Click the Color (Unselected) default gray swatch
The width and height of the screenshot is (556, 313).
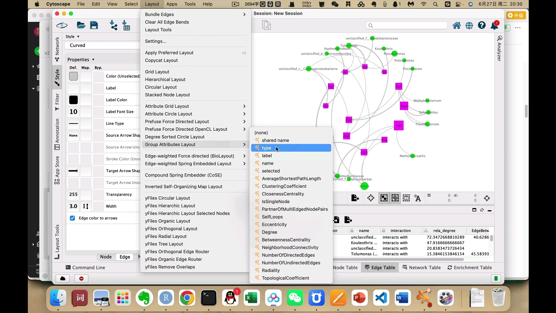[73, 76]
